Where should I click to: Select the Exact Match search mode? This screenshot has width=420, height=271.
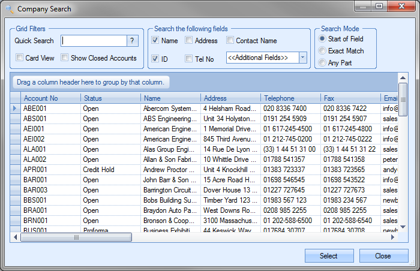click(323, 51)
